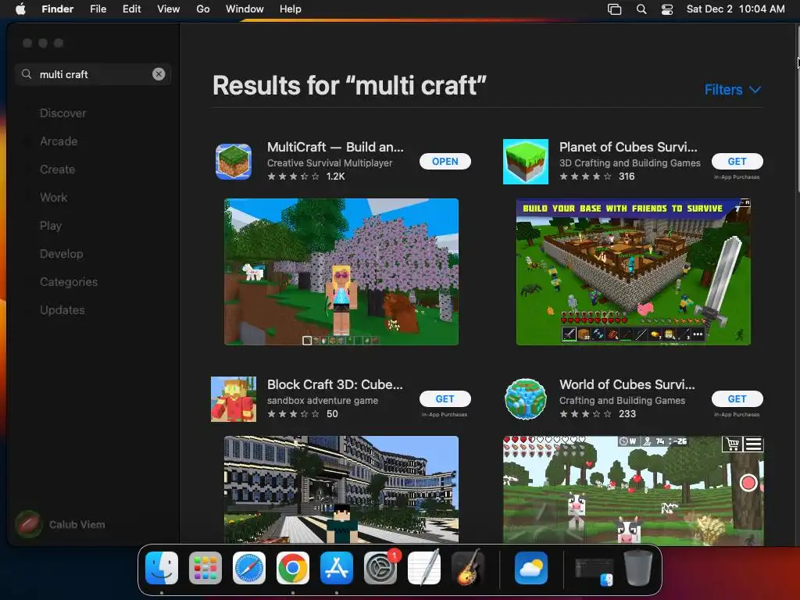The height and width of the screenshot is (600, 800).
Task: Click OPEN for MultiCraft
Action: coord(445,161)
